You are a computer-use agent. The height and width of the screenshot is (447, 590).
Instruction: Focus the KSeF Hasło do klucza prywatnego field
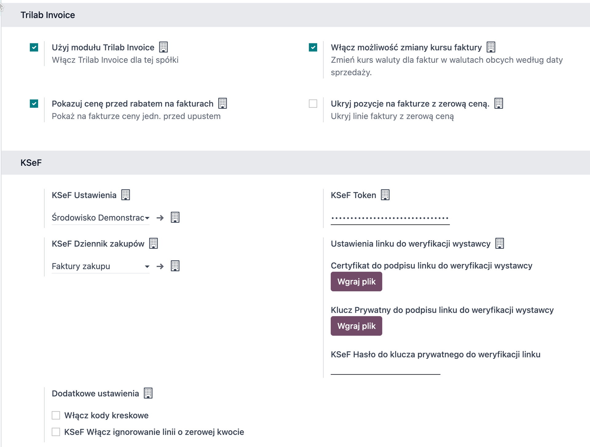pyautogui.click(x=385, y=369)
